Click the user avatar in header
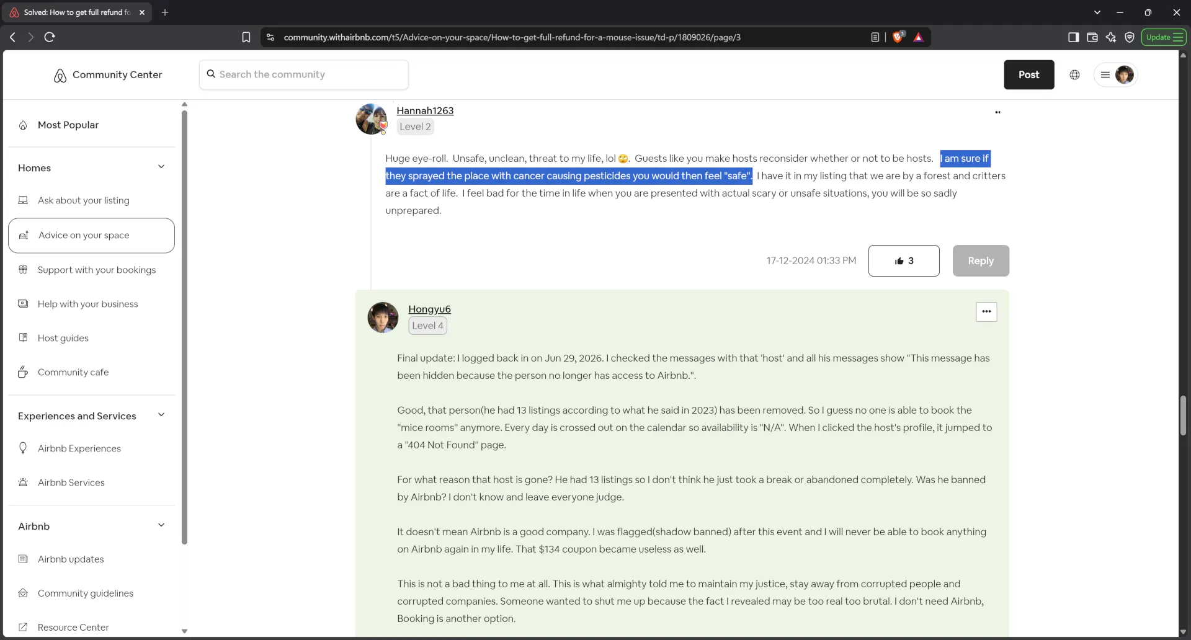The image size is (1191, 640). [x=1124, y=74]
